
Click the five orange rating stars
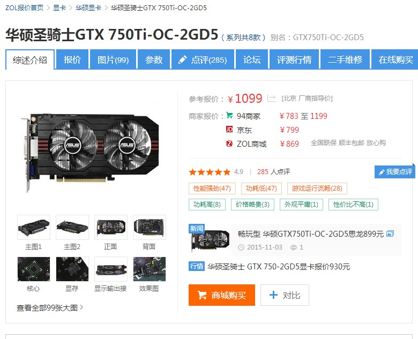(x=210, y=172)
